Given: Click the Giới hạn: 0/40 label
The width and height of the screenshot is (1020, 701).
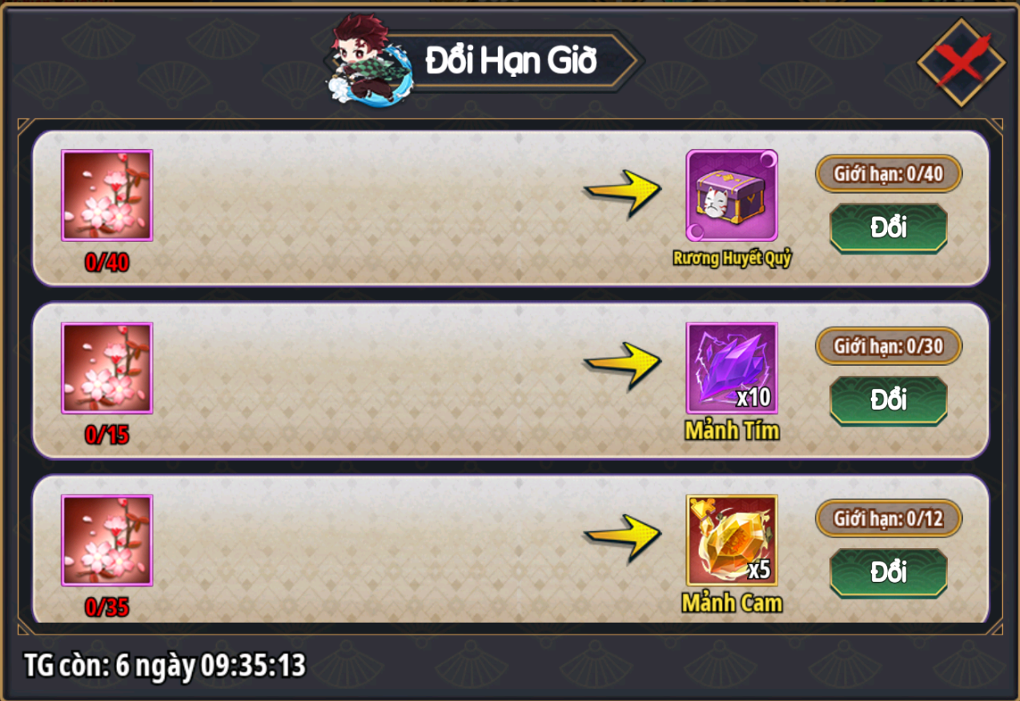Looking at the screenshot, I should tap(889, 174).
